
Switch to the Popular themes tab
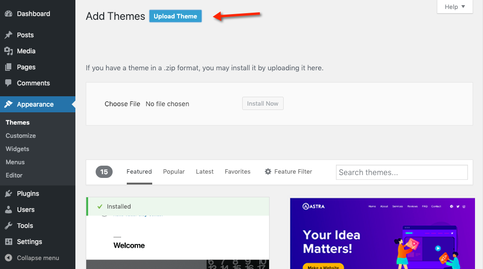click(174, 172)
